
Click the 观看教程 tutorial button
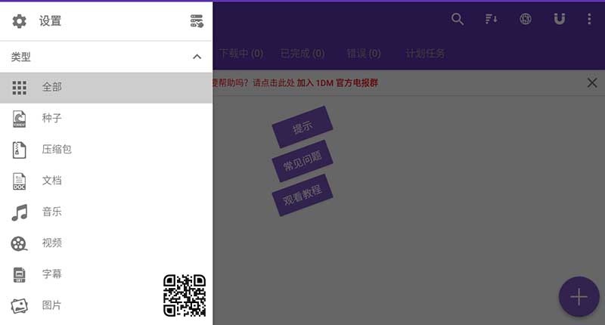(302, 195)
